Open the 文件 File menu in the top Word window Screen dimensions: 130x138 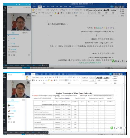click(35, 7)
